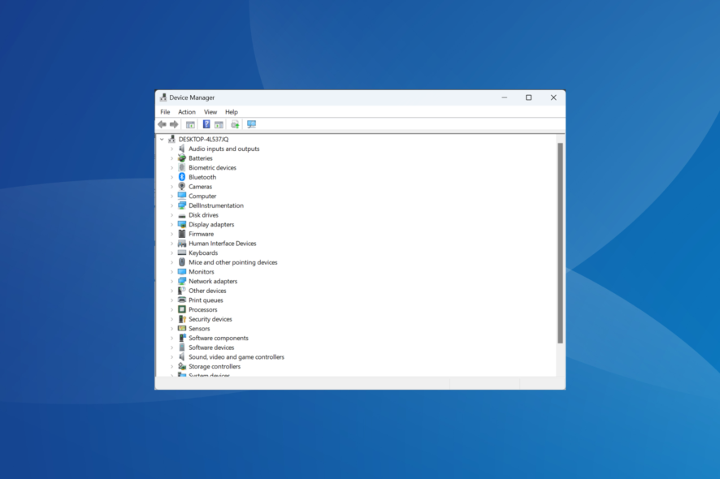Click the Firmware icon

tap(182, 234)
